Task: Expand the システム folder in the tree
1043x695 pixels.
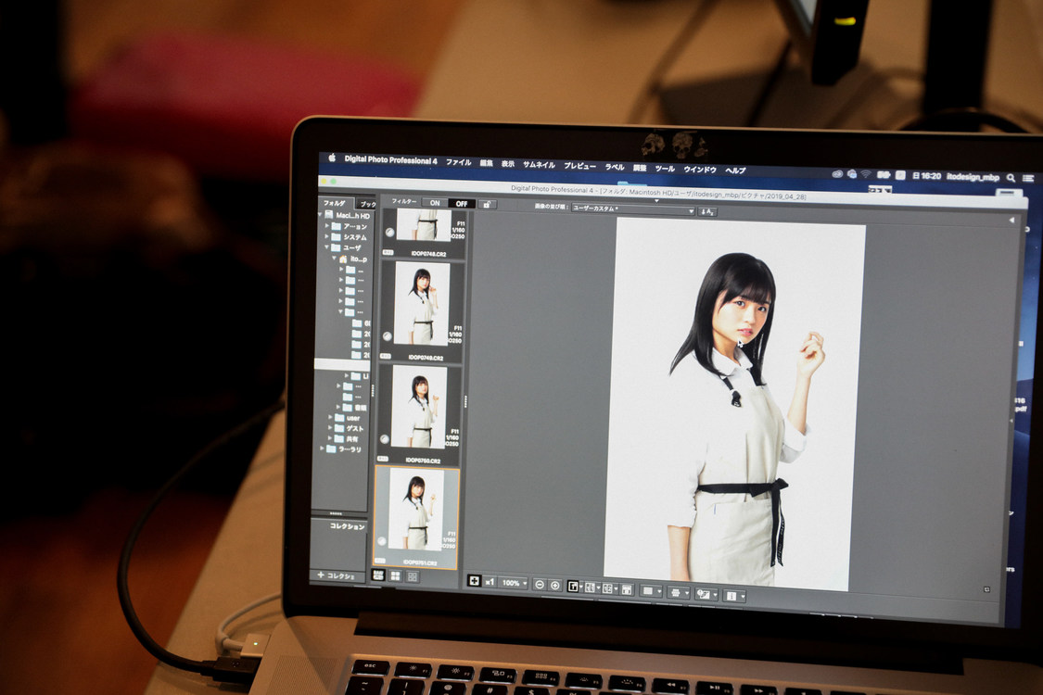Action: click(327, 236)
